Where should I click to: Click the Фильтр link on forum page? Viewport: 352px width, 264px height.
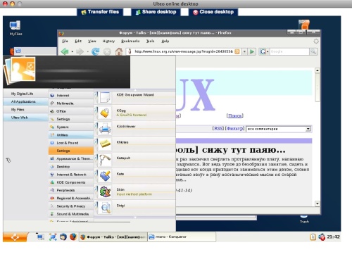[x=234, y=129]
